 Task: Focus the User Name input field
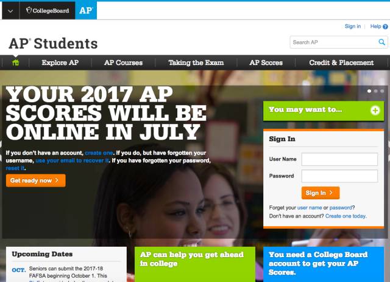pos(339,159)
